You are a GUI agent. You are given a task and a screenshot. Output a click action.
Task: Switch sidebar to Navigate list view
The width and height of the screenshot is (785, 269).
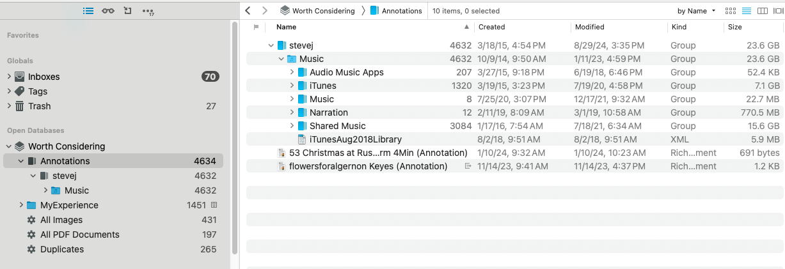(x=88, y=11)
